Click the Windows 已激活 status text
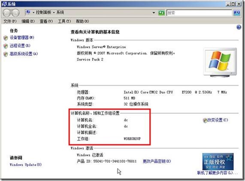 click(90, 155)
